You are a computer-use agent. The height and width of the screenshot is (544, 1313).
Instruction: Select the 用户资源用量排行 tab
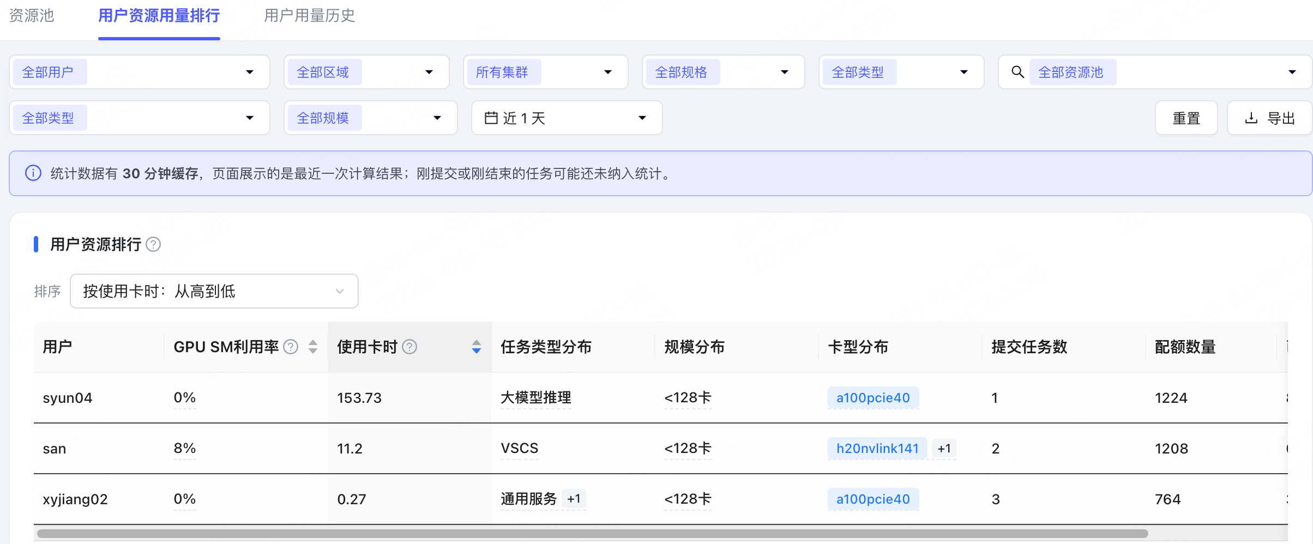pyautogui.click(x=159, y=15)
